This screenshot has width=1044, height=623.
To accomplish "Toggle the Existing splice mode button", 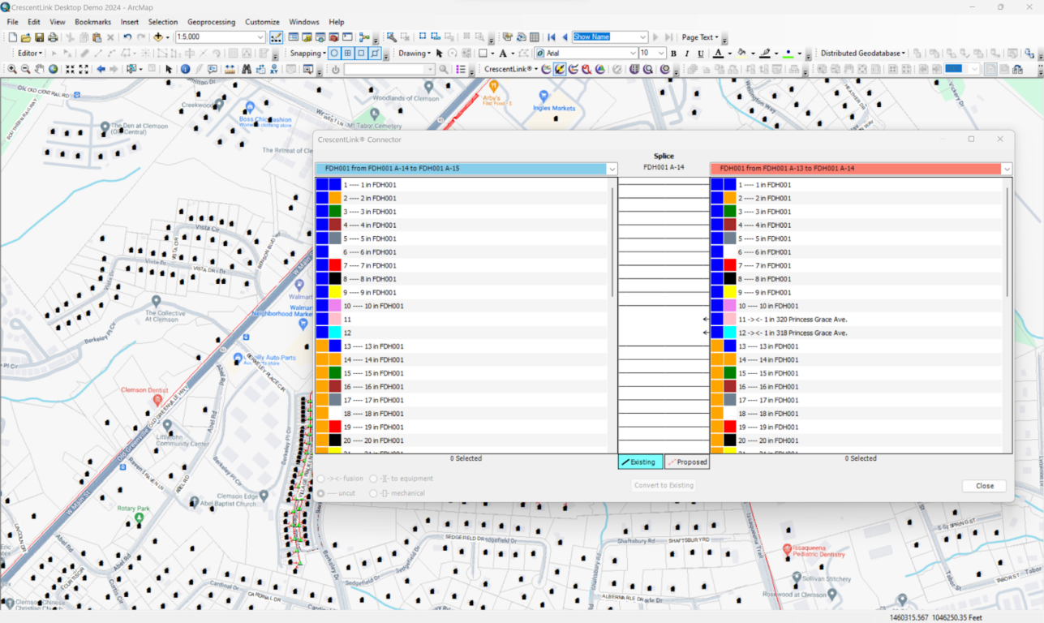I will tap(640, 462).
